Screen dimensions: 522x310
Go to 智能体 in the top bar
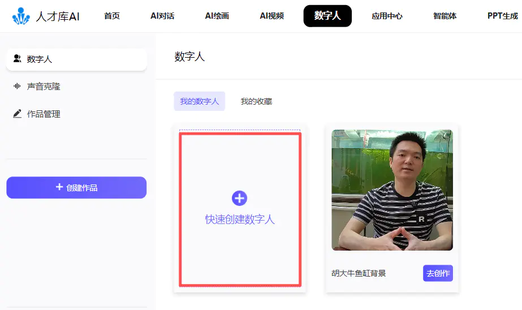coord(445,16)
